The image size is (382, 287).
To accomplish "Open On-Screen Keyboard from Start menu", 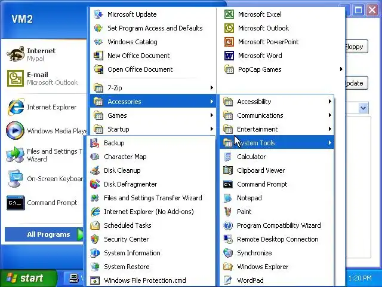I will pyautogui.click(x=45, y=179).
